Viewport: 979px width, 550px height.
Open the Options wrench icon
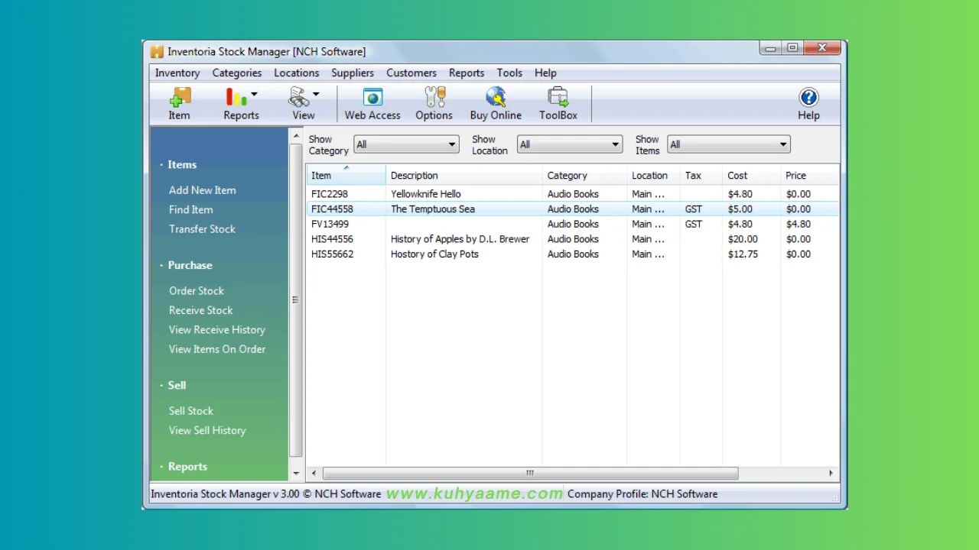pyautogui.click(x=434, y=104)
